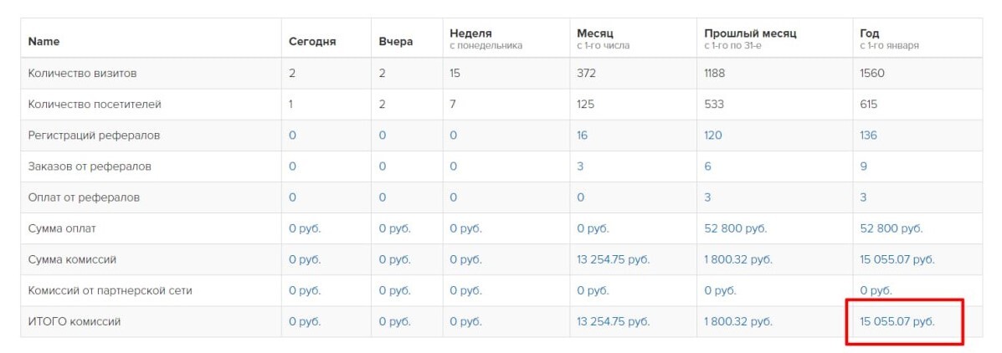Click last month's referral registrations 120
This screenshot has width=1002, height=353.
[x=713, y=136]
